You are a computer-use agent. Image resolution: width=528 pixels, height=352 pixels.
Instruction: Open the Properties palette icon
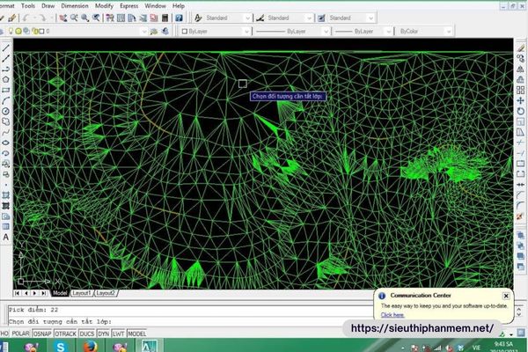pyautogui.click(x=110, y=18)
